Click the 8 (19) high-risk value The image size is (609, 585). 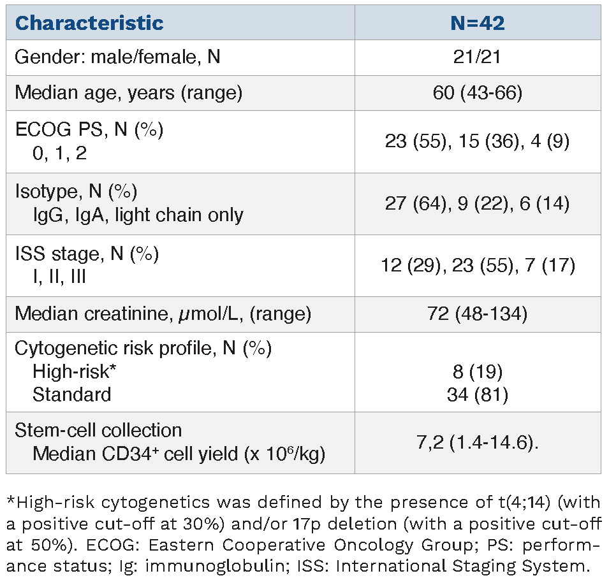click(478, 372)
